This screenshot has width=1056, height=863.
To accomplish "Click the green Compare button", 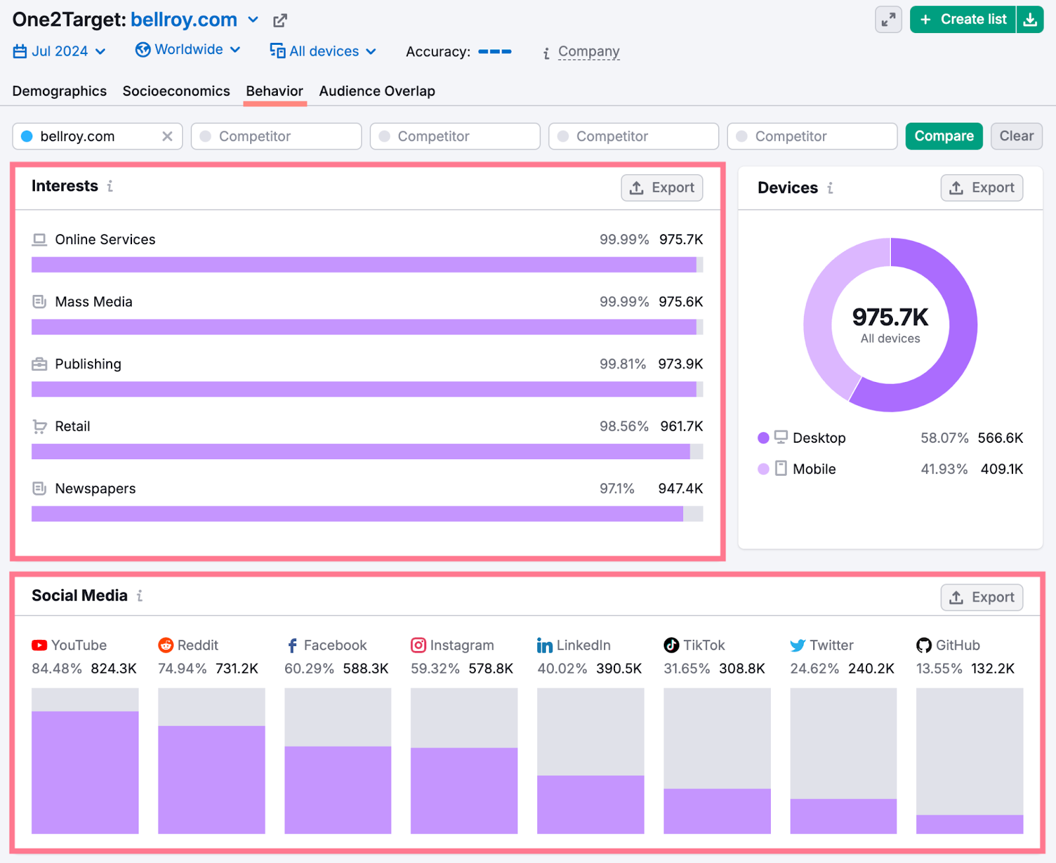I will pyautogui.click(x=944, y=137).
